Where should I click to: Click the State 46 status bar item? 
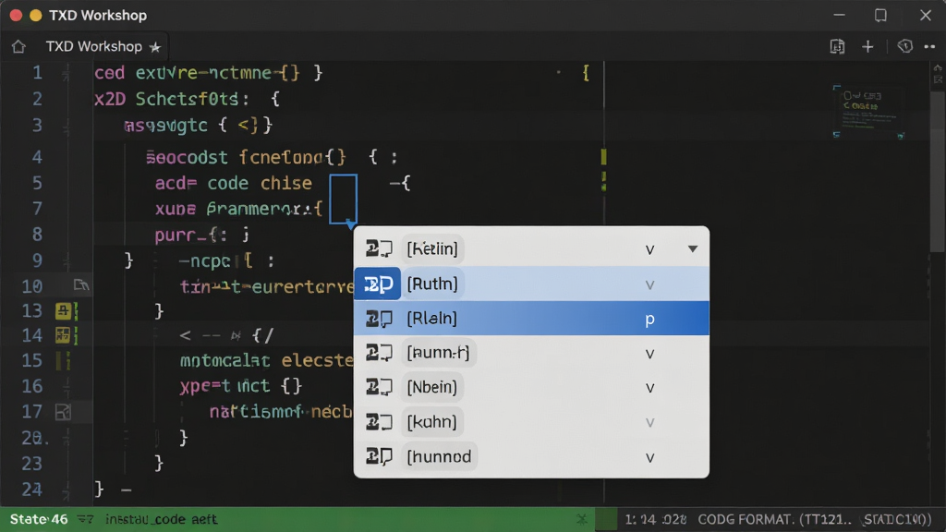point(39,519)
